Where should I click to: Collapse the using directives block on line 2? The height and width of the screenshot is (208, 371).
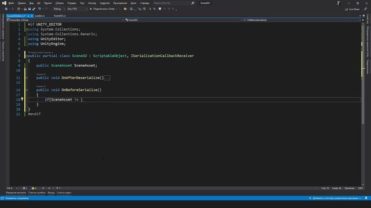coord(27,29)
